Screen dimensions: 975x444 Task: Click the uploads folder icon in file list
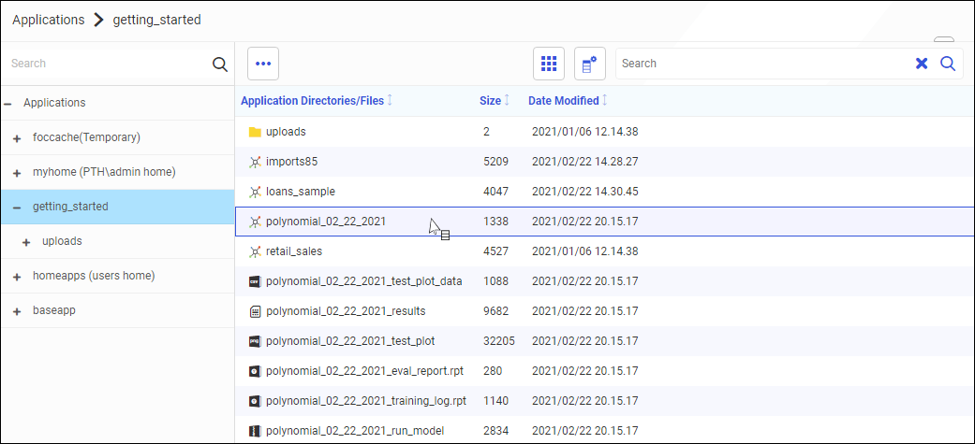point(255,132)
